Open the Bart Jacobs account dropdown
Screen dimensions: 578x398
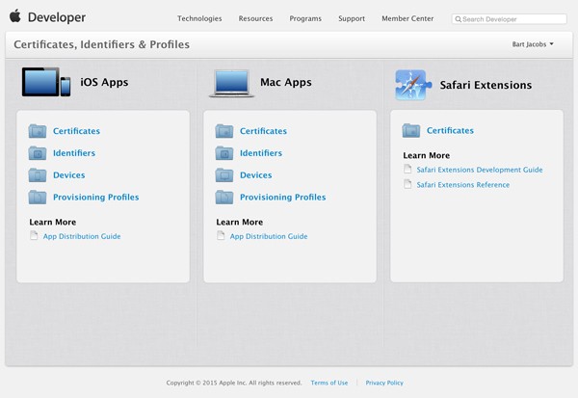click(533, 44)
